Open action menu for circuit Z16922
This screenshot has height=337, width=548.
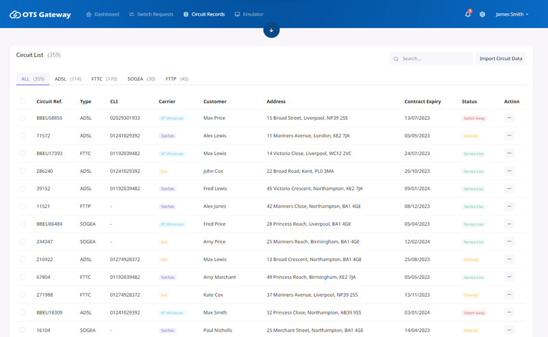[x=509, y=259]
